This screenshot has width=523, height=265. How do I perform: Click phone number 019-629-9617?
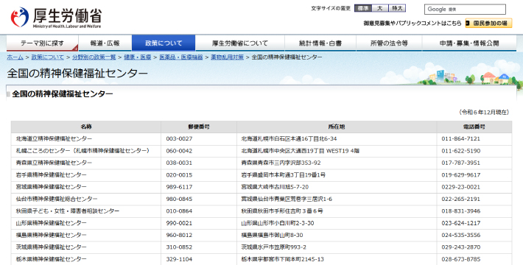click(x=461, y=174)
